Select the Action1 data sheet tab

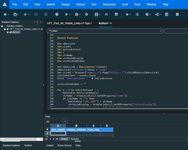point(75,139)
